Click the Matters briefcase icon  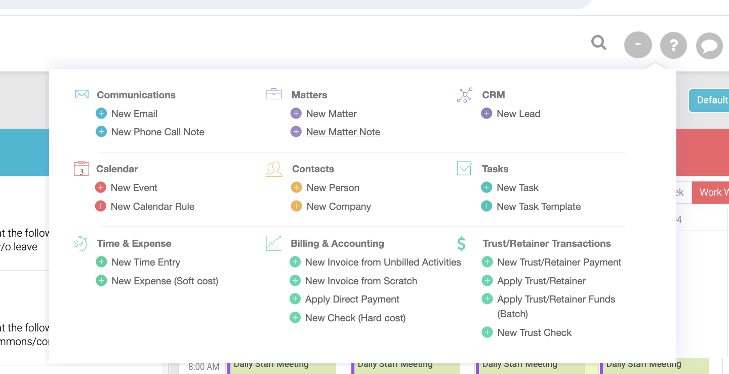[274, 94]
